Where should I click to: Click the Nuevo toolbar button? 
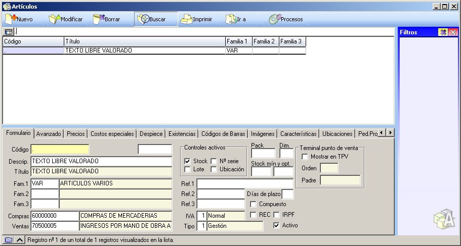[x=19, y=19]
